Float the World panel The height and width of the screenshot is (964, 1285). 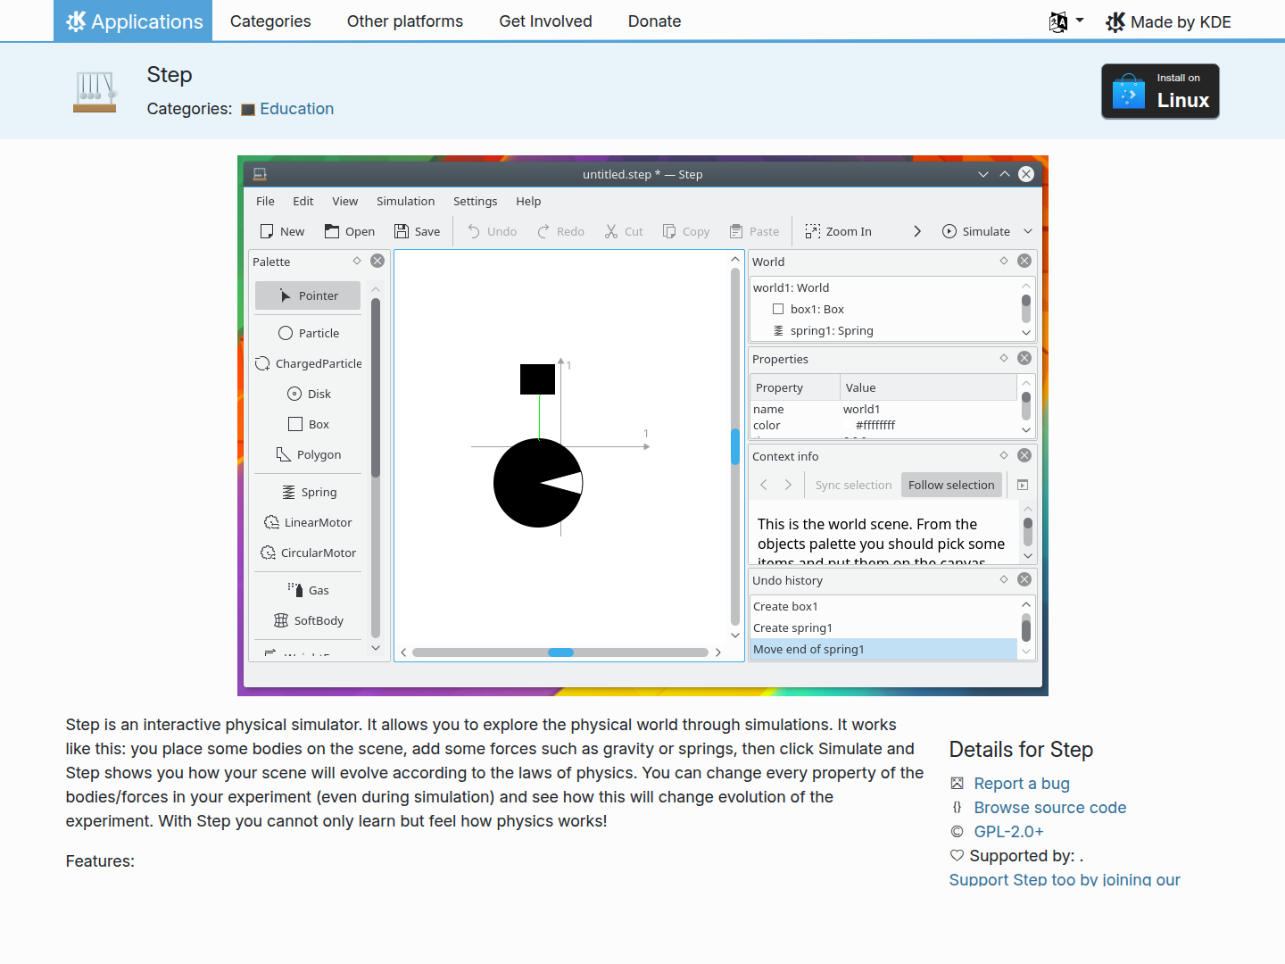click(1004, 261)
